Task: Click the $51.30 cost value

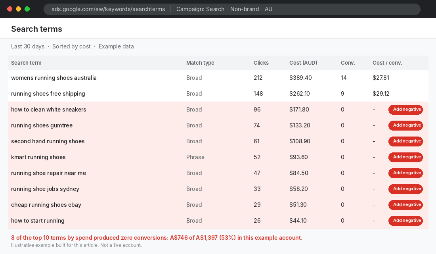Action: 298,205
